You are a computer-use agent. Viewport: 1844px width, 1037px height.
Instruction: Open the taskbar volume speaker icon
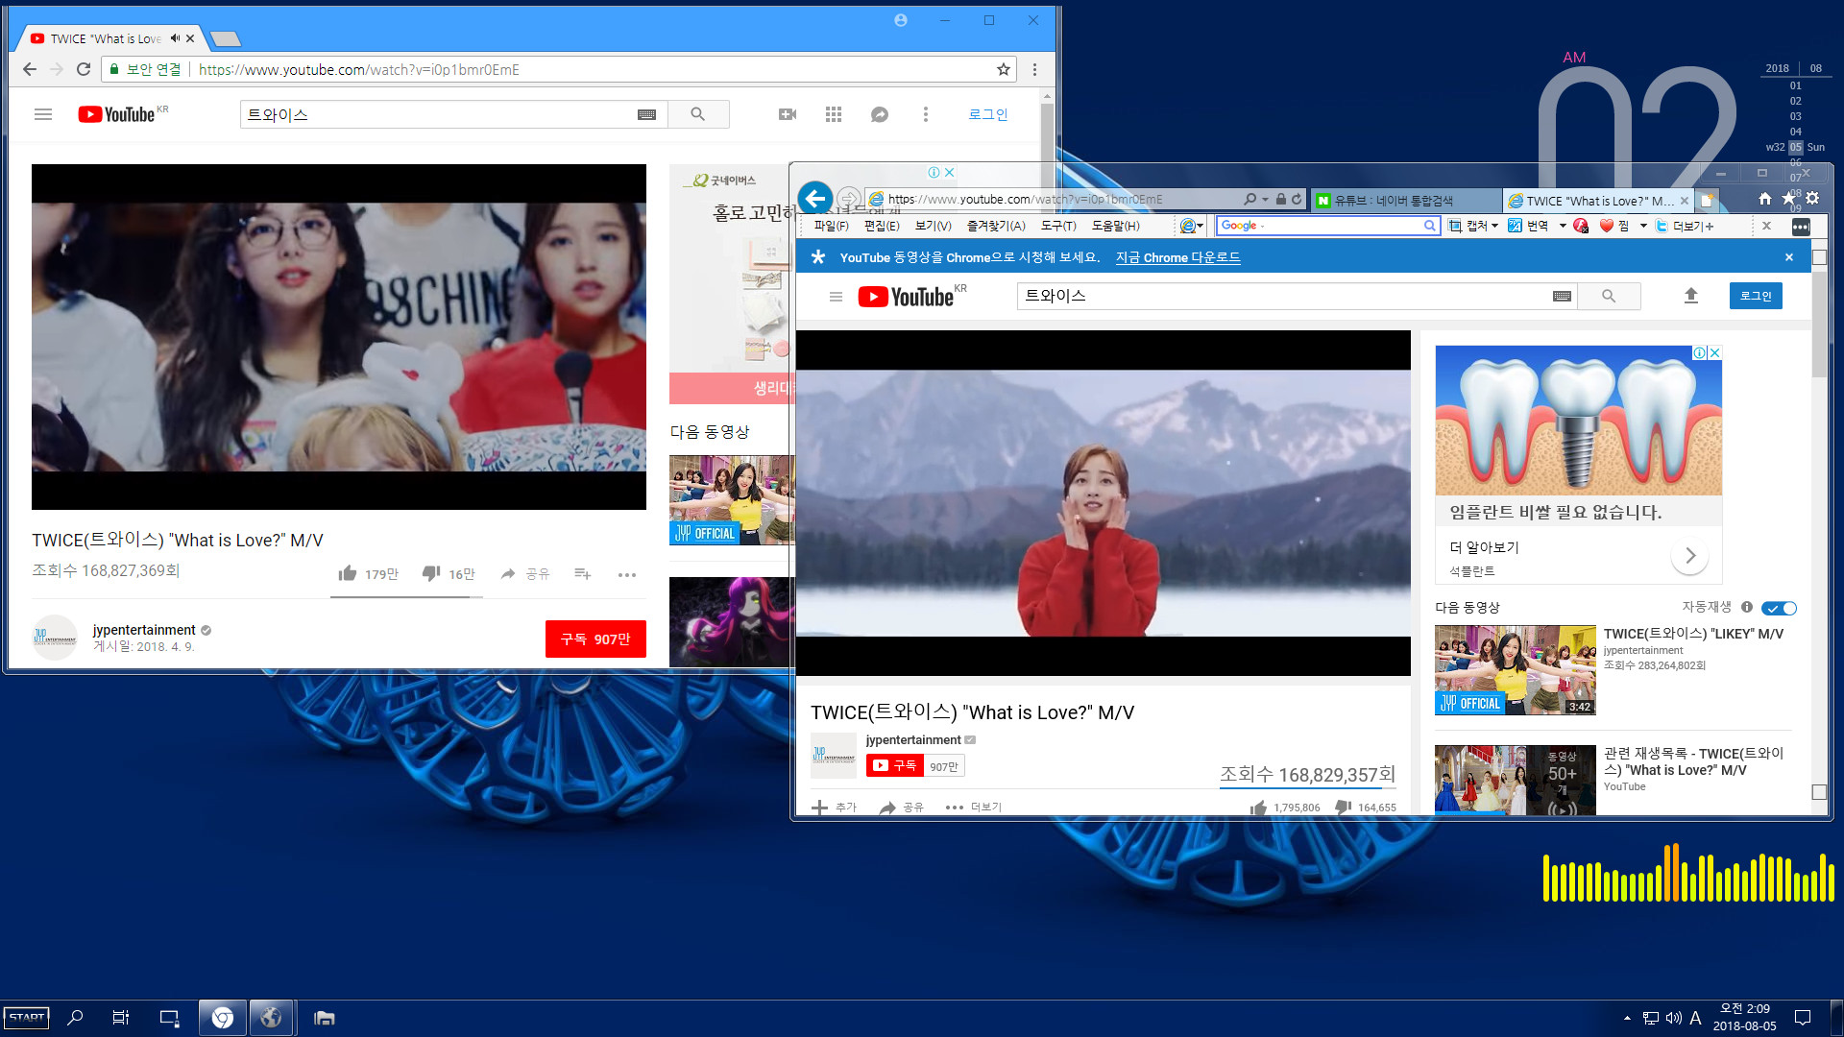pos(1674,1018)
